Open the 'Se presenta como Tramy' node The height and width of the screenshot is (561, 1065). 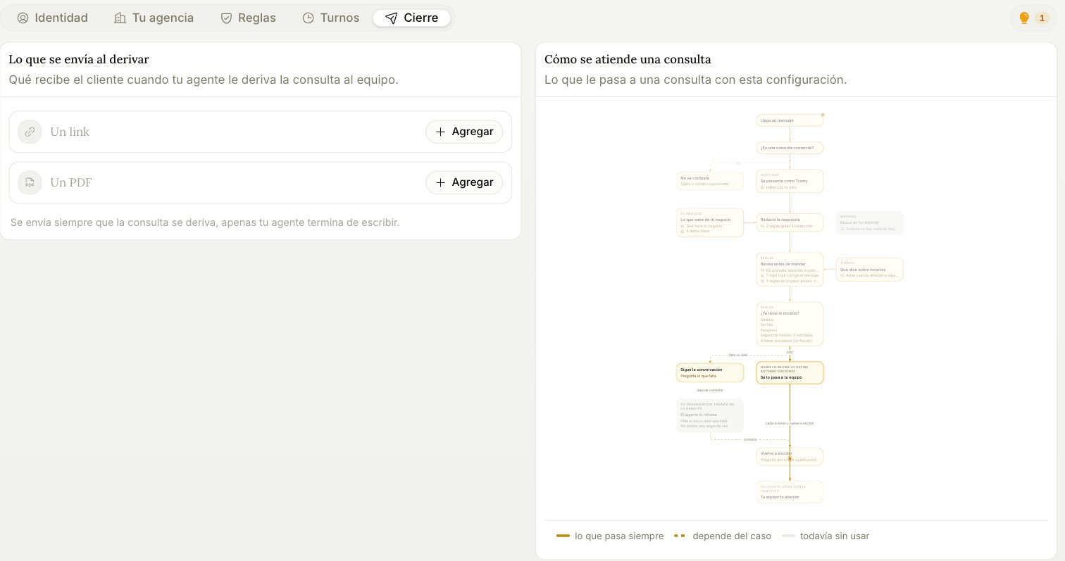pyautogui.click(x=790, y=181)
